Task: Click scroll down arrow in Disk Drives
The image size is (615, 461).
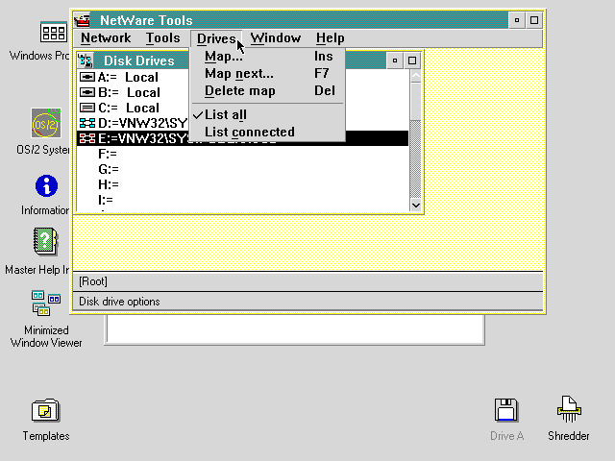Action: pos(416,205)
